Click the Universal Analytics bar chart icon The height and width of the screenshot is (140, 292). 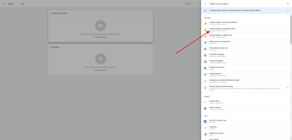point(205,23)
